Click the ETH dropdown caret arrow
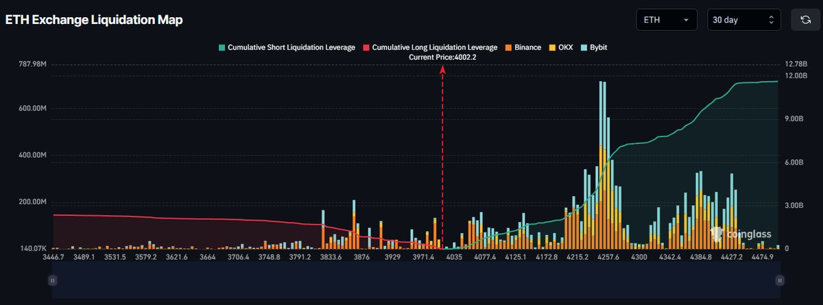Viewport: 823px width, 305px height. click(686, 20)
